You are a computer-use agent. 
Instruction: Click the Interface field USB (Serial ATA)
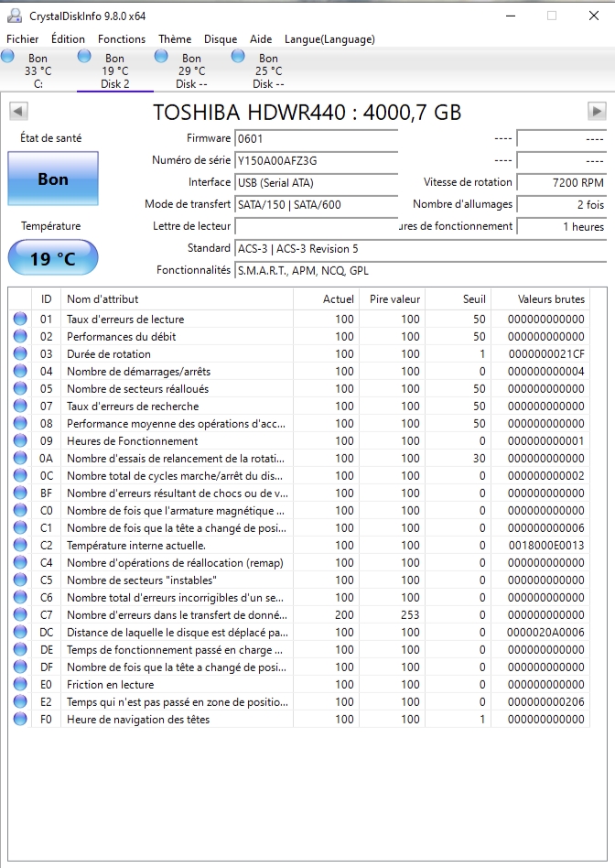[x=316, y=183]
